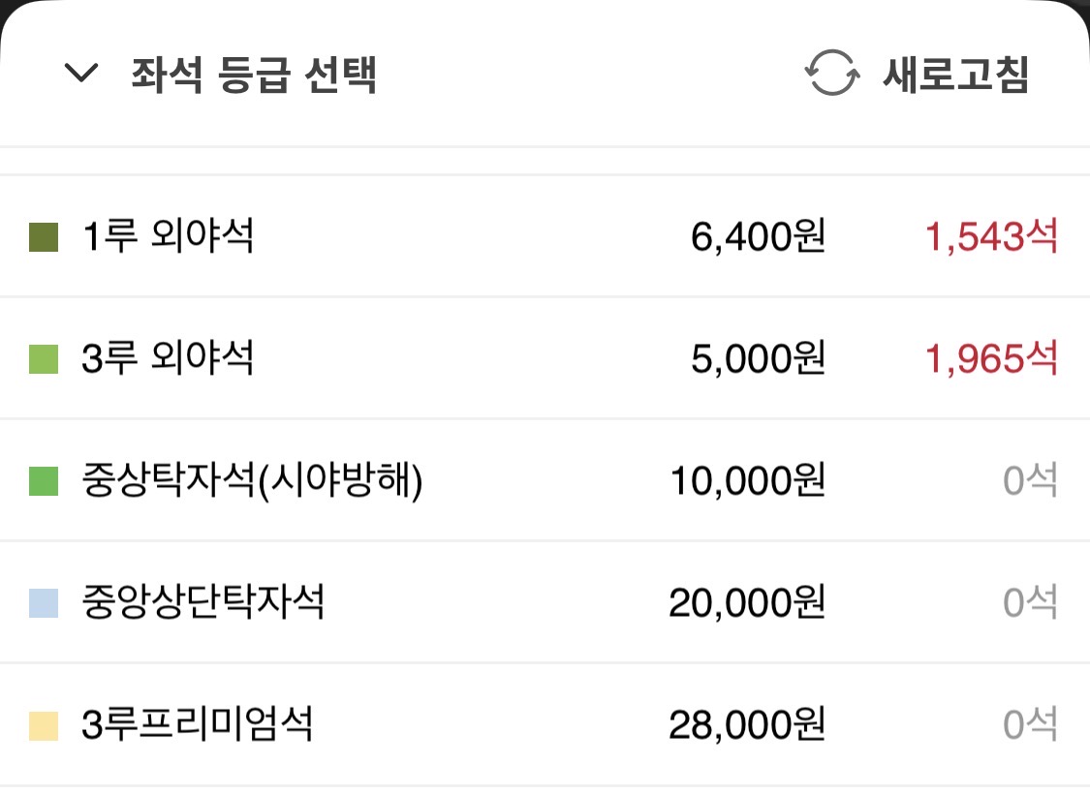Click the light green 3루 외야석 swatch
This screenshot has width=1090, height=794.
click(43, 359)
